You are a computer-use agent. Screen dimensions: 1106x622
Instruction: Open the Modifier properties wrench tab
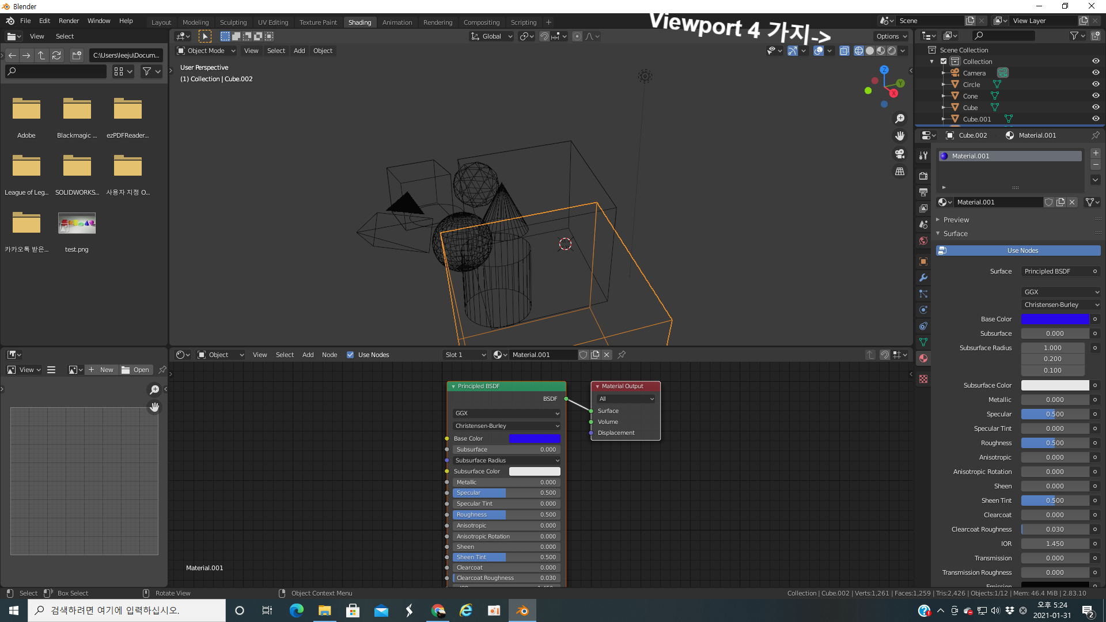[x=923, y=278]
